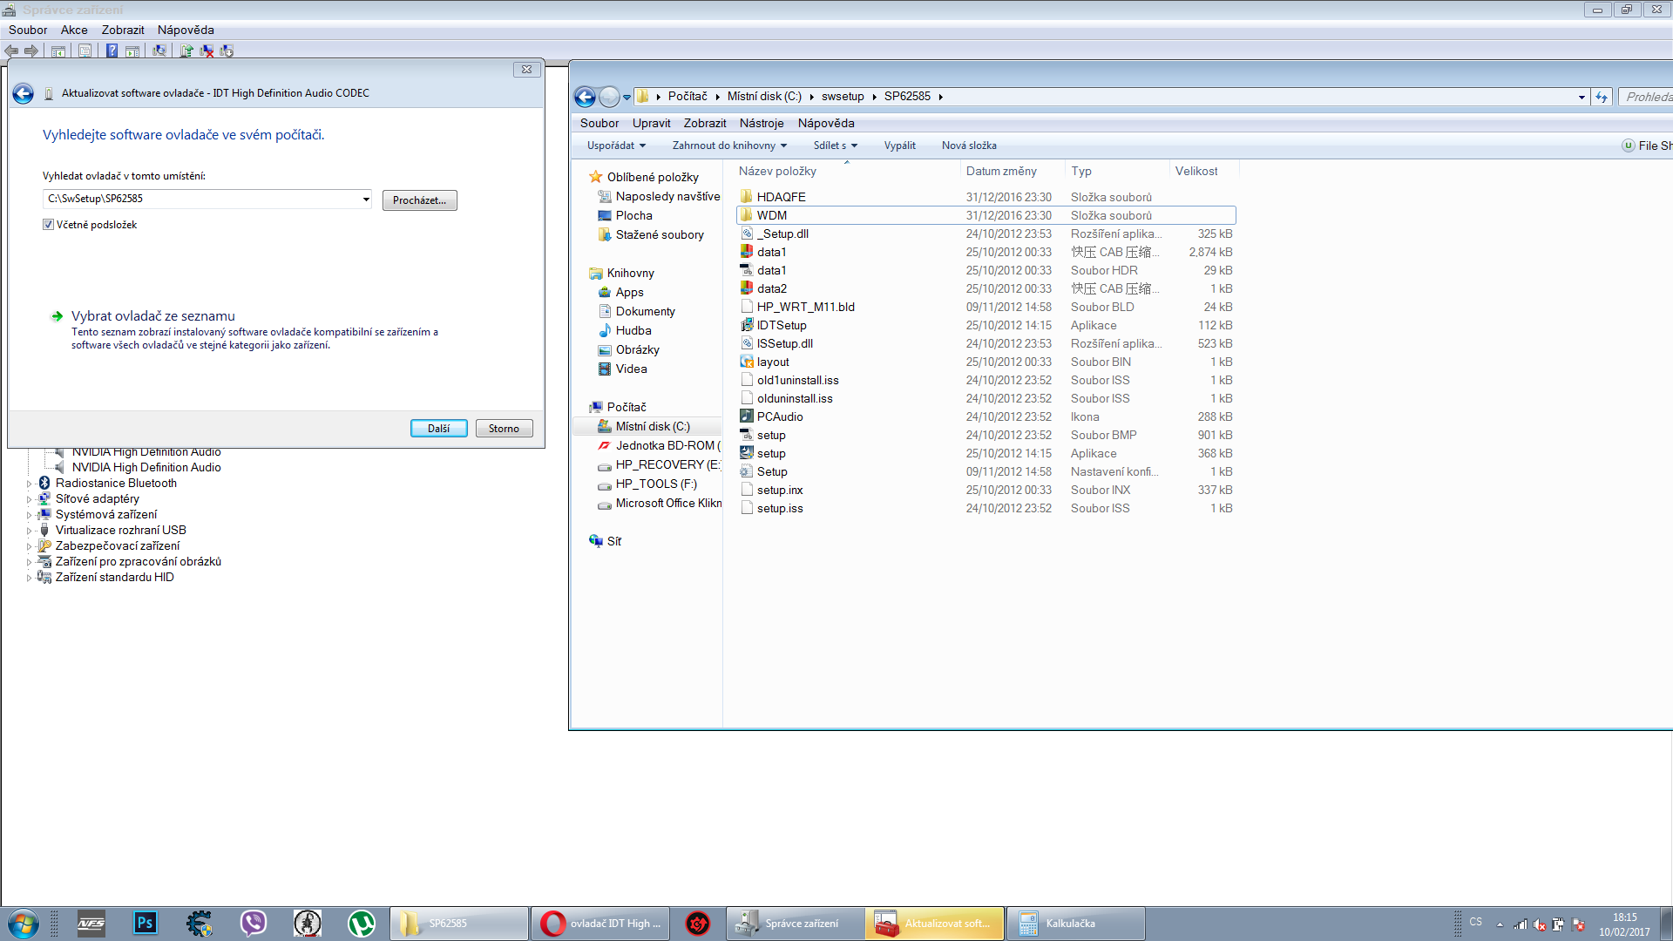
Task: Expand the Radiostanice Bluetooth tree node
Action: click(29, 484)
